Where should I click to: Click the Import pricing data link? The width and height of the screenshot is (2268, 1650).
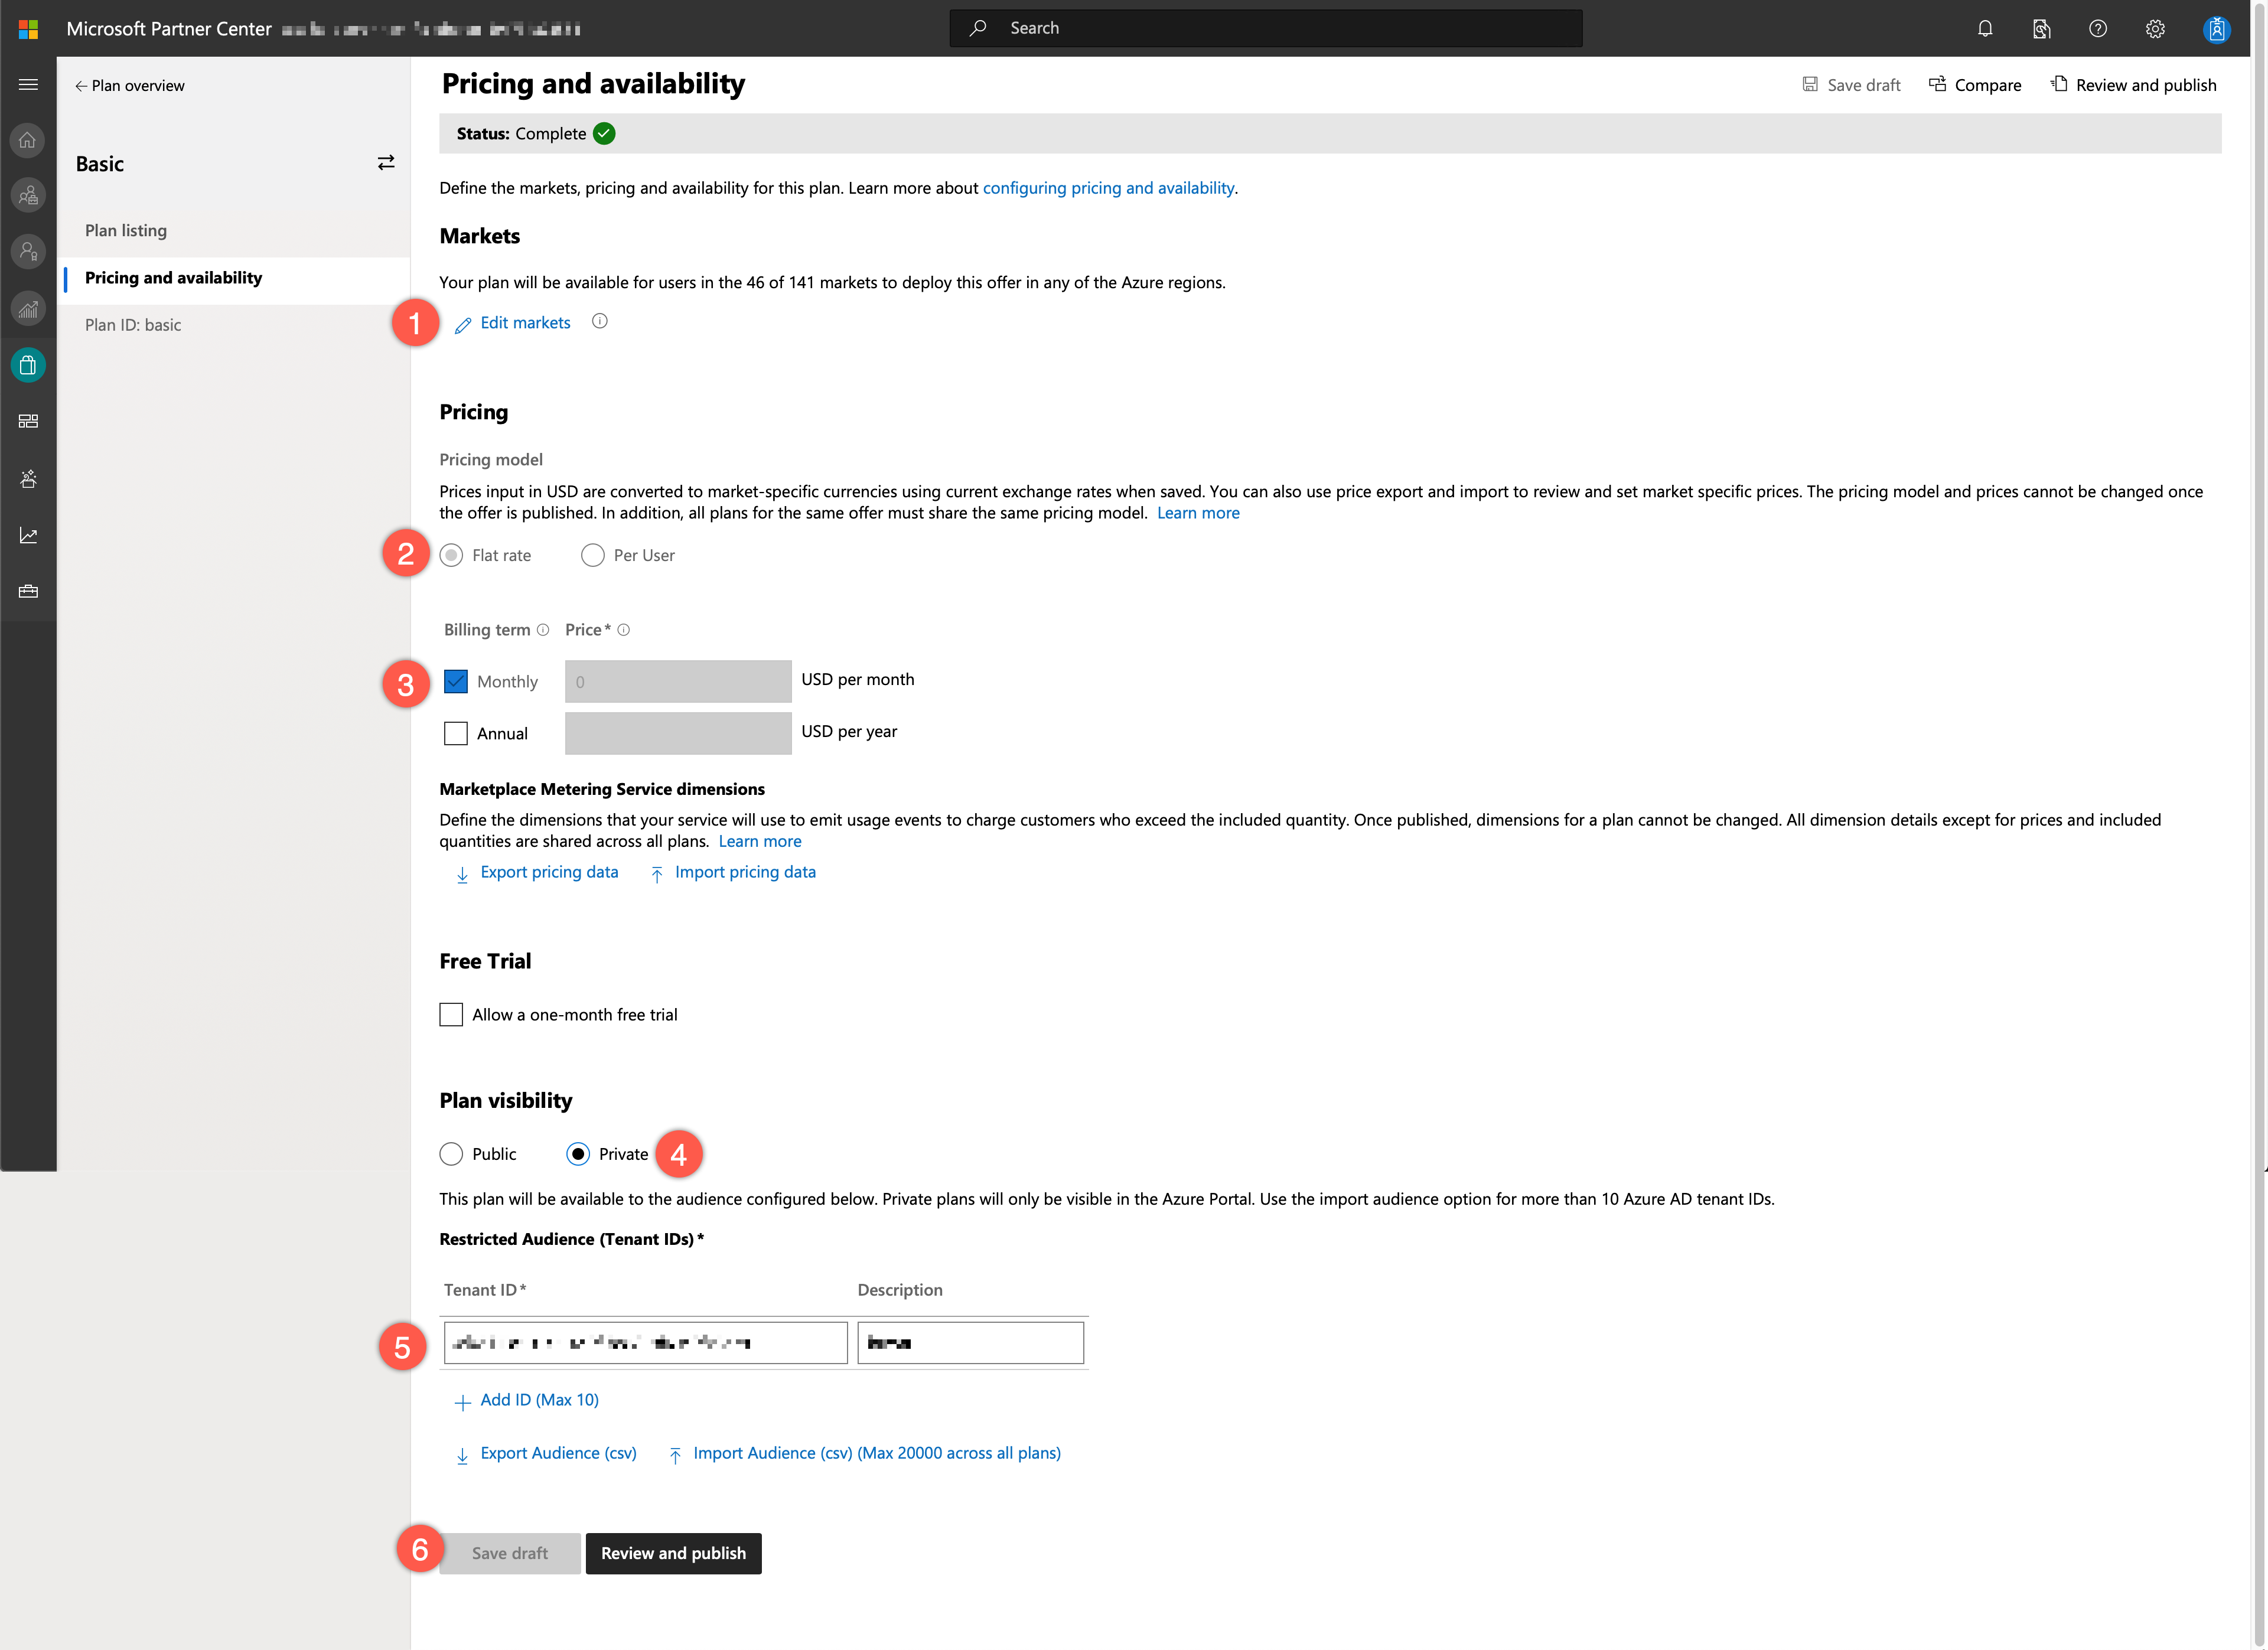[744, 872]
